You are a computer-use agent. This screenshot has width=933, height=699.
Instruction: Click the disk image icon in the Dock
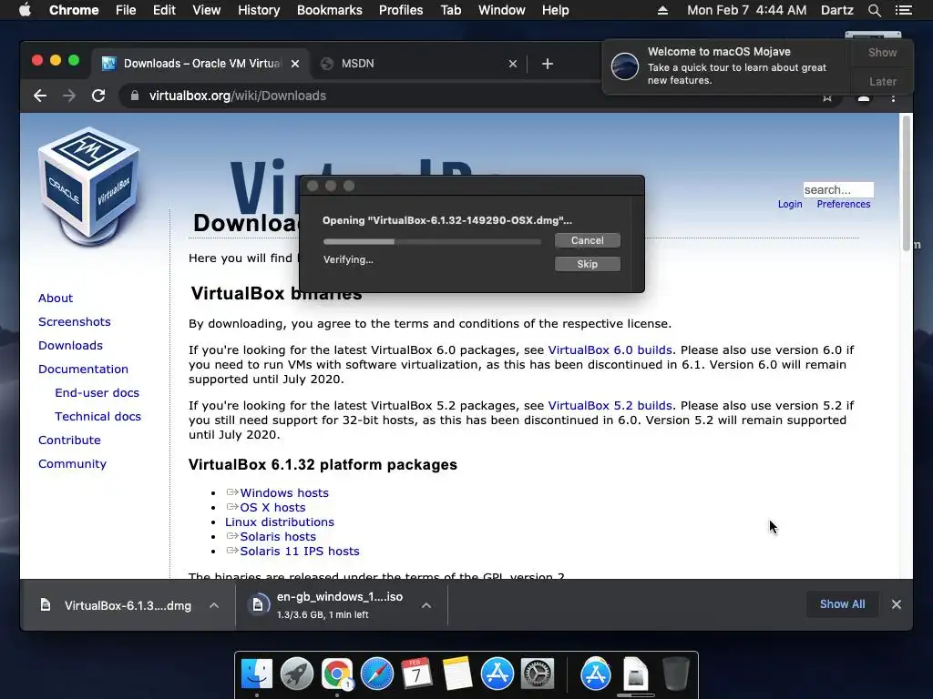pos(635,674)
